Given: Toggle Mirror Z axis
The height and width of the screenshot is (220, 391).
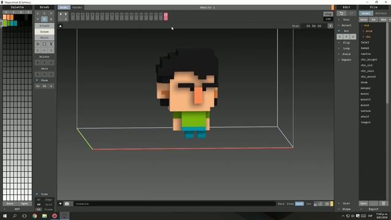Looking at the screenshot, I should [x=51, y=62].
